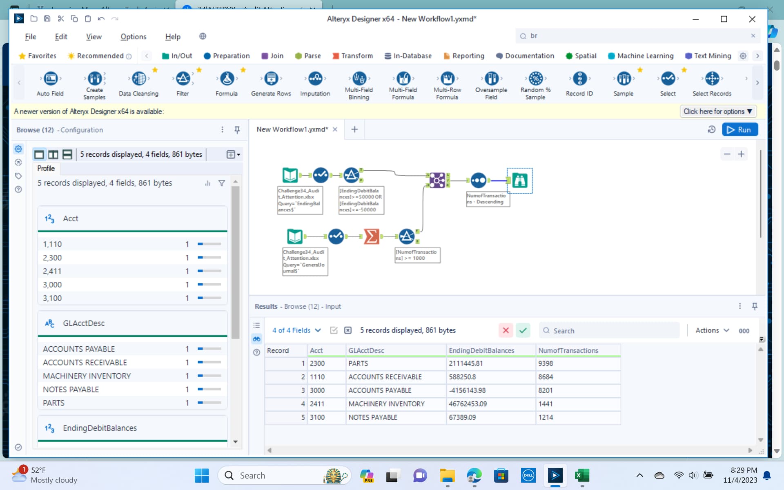
Task: Choose the Oversample Field tool
Action: [x=491, y=86]
